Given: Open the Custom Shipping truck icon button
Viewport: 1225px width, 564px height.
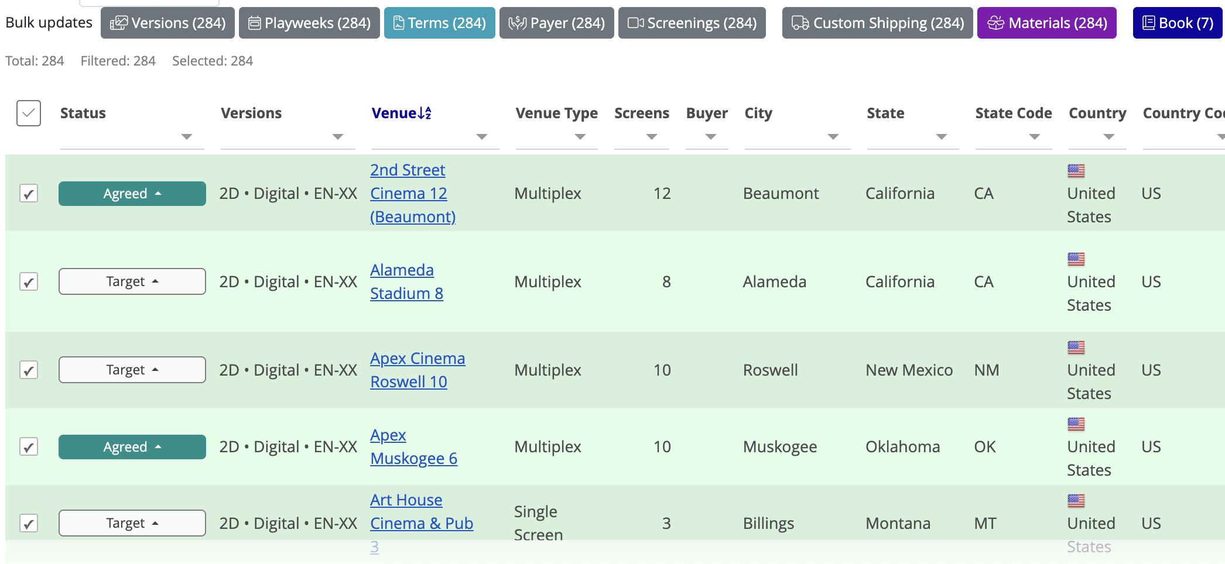Looking at the screenshot, I should [800, 23].
